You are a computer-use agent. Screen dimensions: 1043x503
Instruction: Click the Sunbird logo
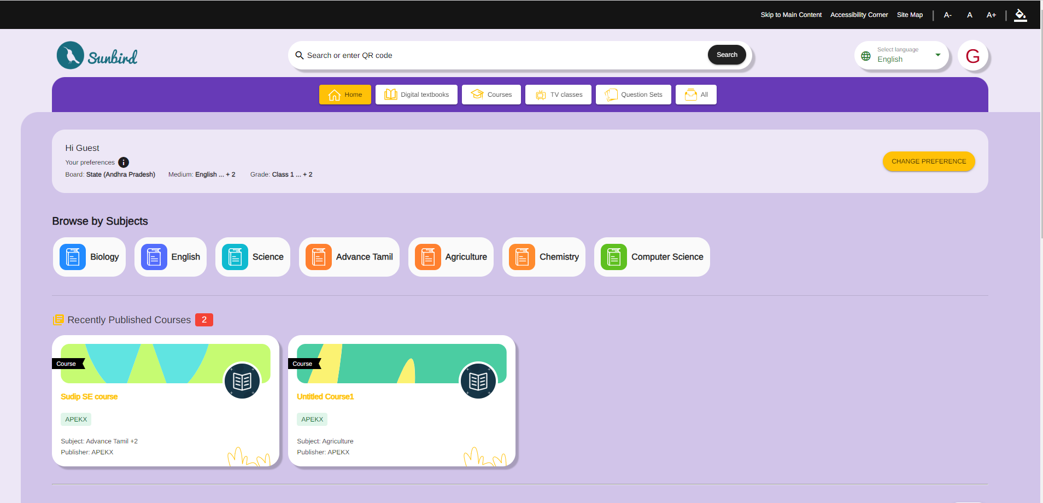97,56
